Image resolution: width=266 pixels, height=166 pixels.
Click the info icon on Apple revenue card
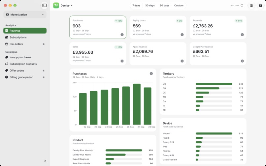coord(182,61)
